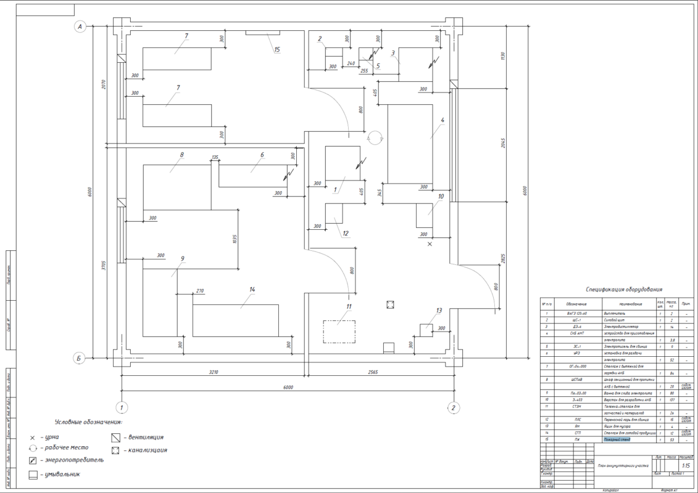
Task: Click the 2825 dimension text
Action: [503, 259]
